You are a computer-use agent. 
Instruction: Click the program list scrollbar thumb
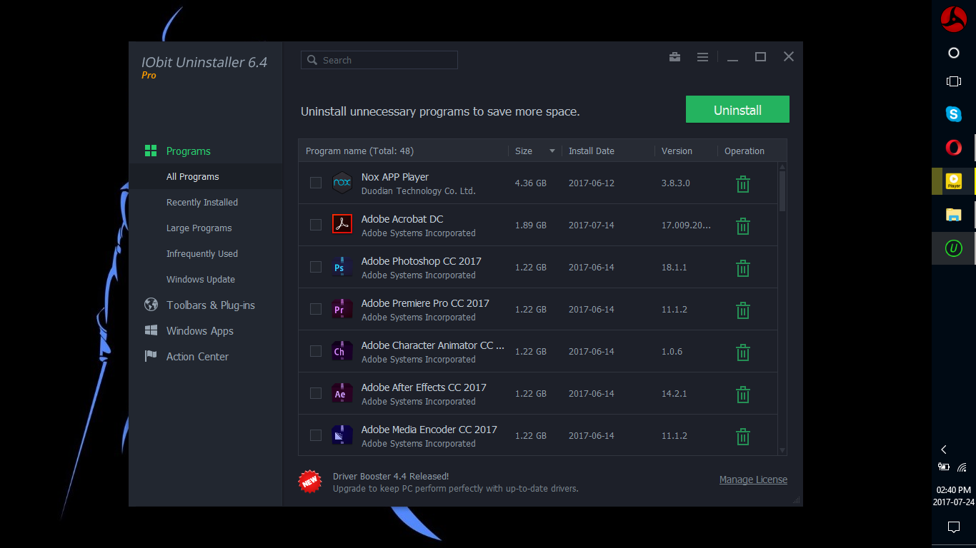(782, 191)
